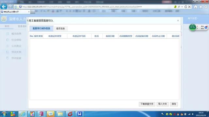Click the No. column header
Screen dimensions: 209x117
coord(31,36)
